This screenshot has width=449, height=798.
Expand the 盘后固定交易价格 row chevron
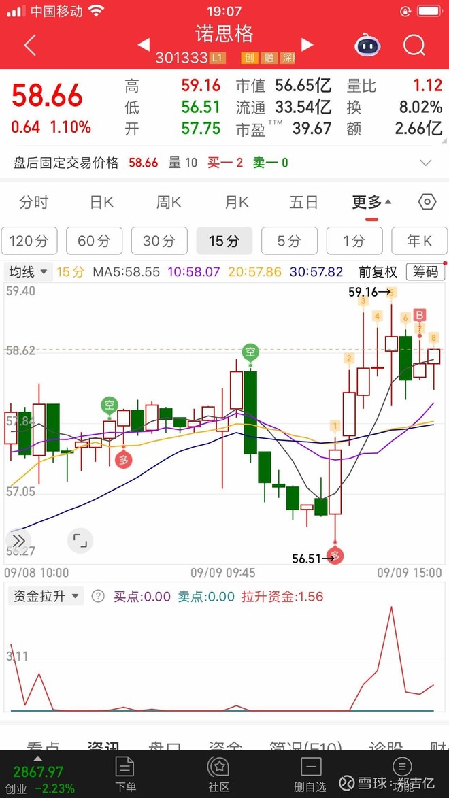click(x=426, y=163)
